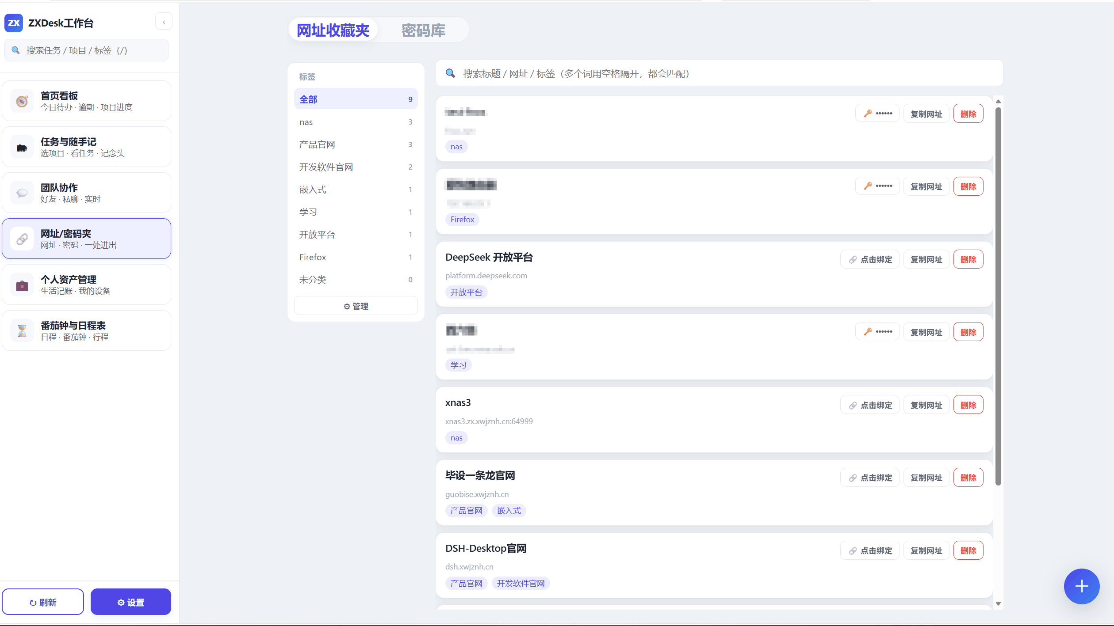This screenshot has height=626, width=1114.
Task: Filter by Firefox tag in the list
Action: point(356,257)
